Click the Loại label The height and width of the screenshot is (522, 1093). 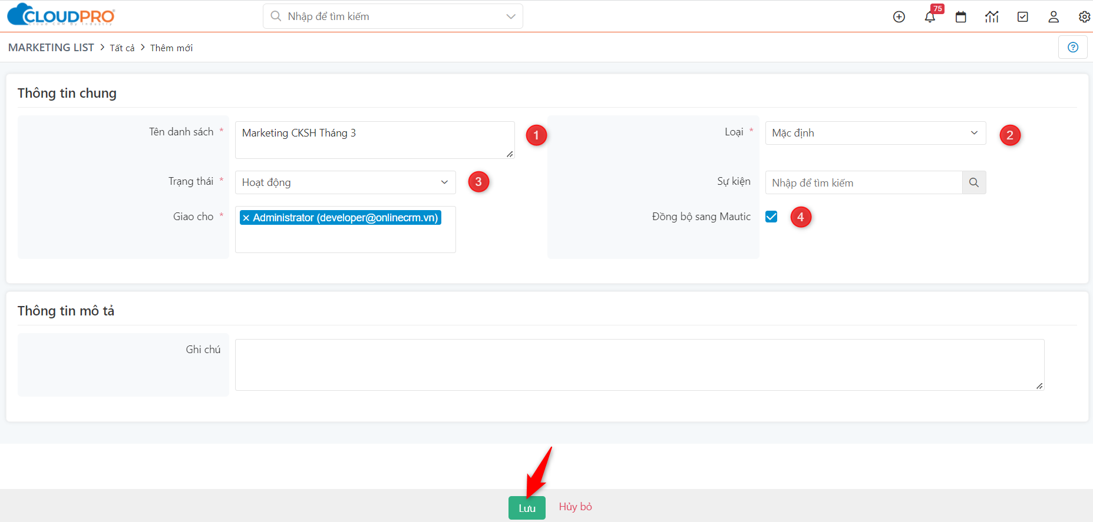(734, 132)
